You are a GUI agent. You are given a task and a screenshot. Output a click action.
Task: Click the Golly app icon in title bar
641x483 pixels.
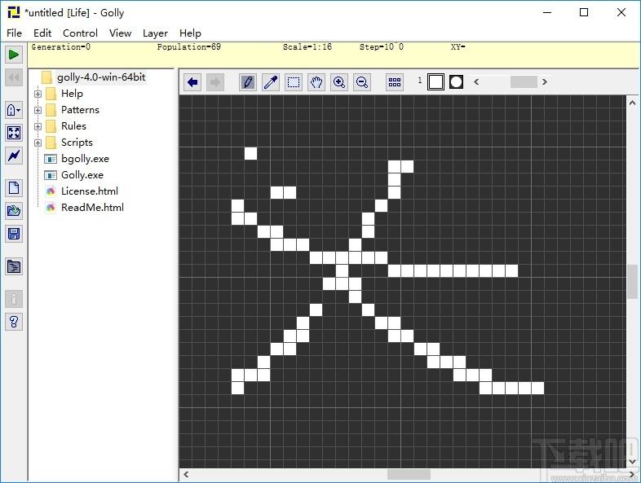click(14, 12)
